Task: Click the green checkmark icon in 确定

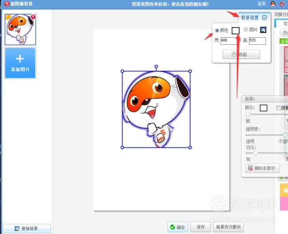Action: [172, 227]
